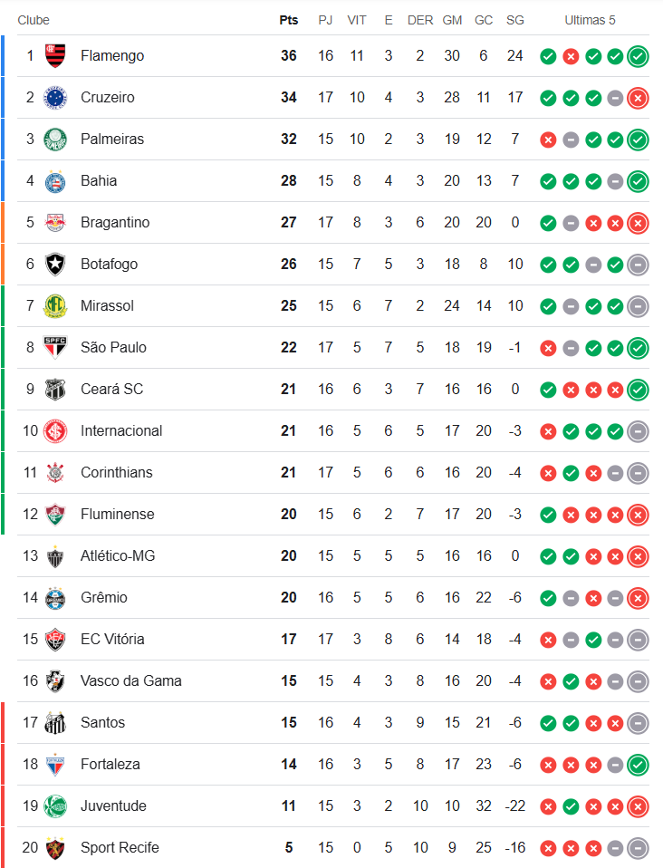This screenshot has height=868, width=663.
Task: Click the Clube column header
Action: pyautogui.click(x=34, y=20)
